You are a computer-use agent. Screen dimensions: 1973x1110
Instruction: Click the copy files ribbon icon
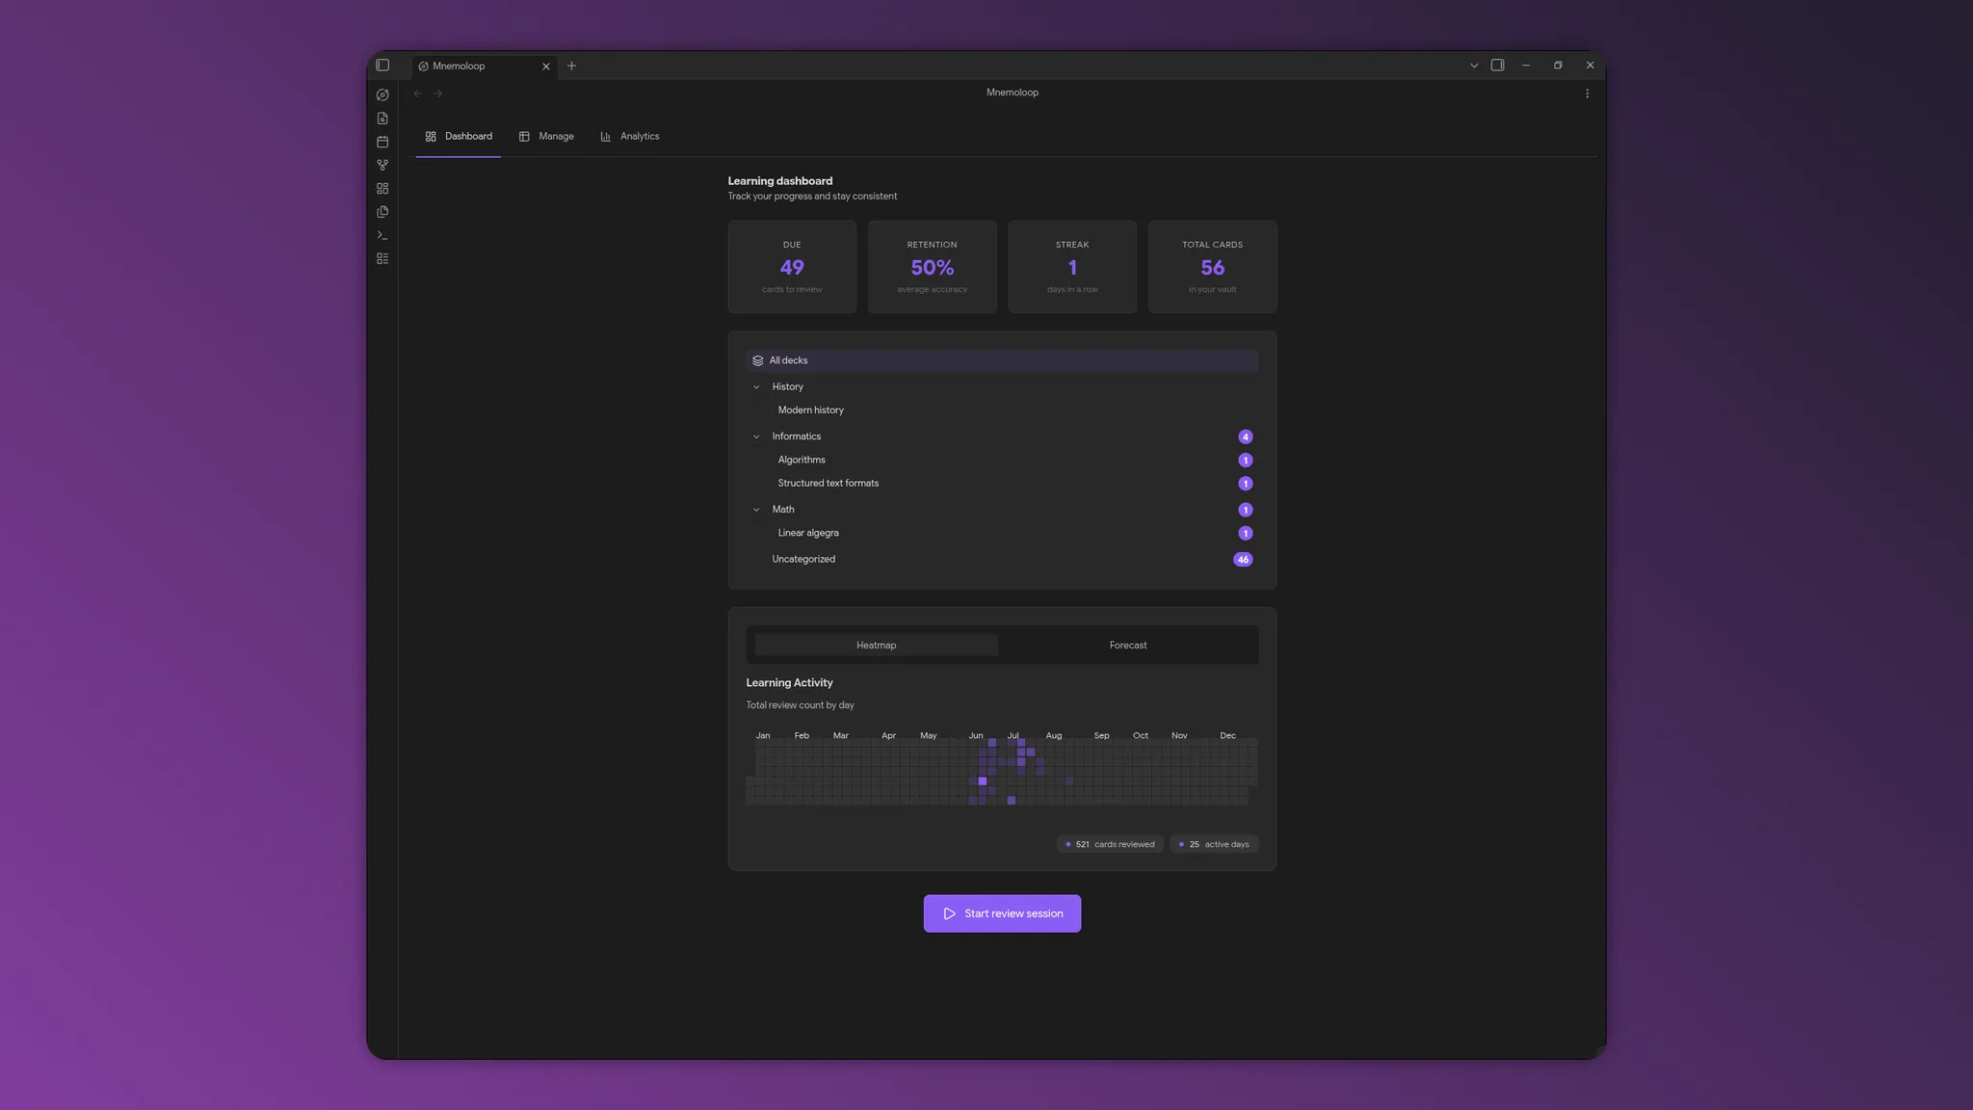(x=382, y=212)
